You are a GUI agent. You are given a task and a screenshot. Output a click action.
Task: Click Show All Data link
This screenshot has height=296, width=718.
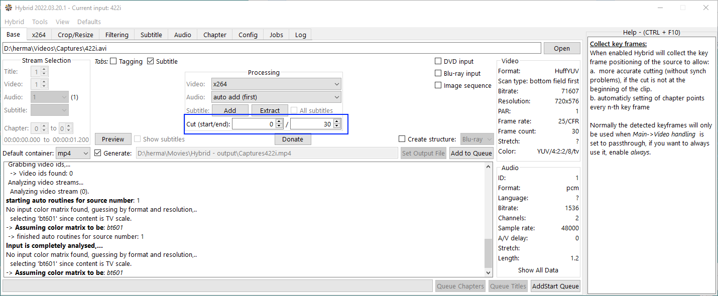(x=538, y=270)
